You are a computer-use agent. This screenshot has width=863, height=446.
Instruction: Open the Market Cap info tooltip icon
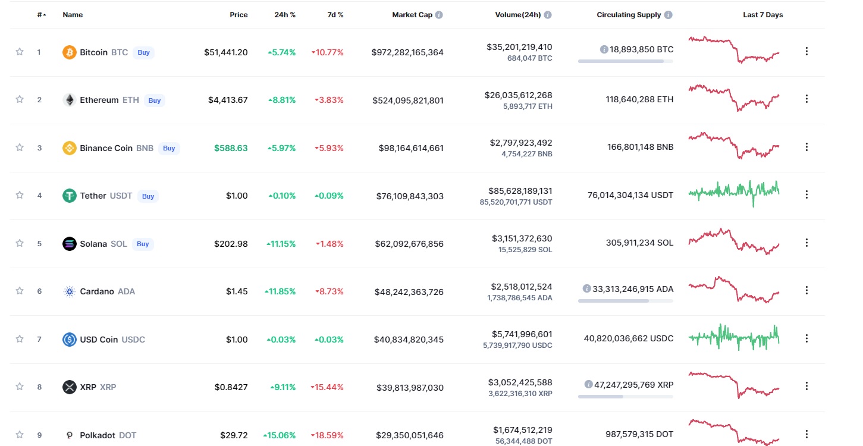pyautogui.click(x=439, y=15)
